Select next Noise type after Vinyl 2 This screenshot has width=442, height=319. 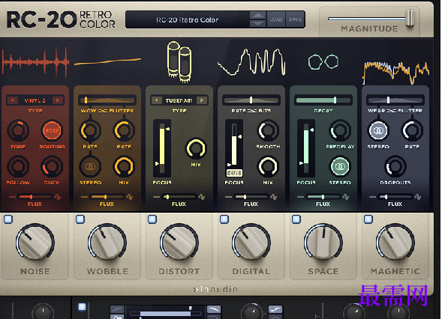coord(58,100)
